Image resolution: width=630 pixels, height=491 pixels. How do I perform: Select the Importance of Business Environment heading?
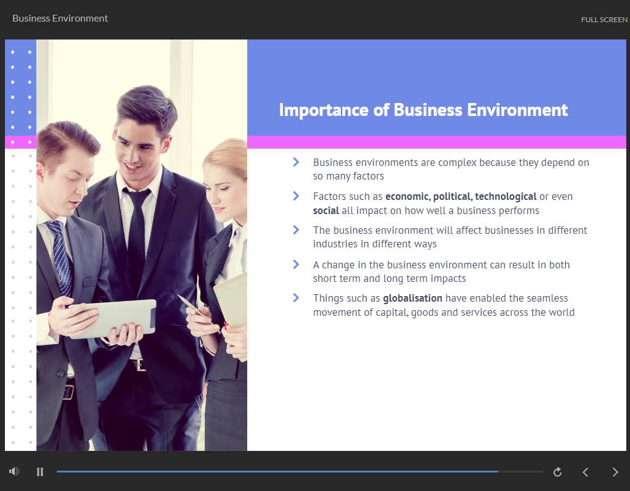(423, 110)
